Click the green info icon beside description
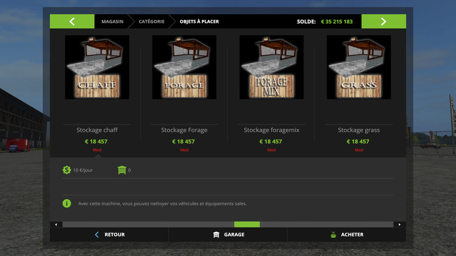 tap(67, 203)
